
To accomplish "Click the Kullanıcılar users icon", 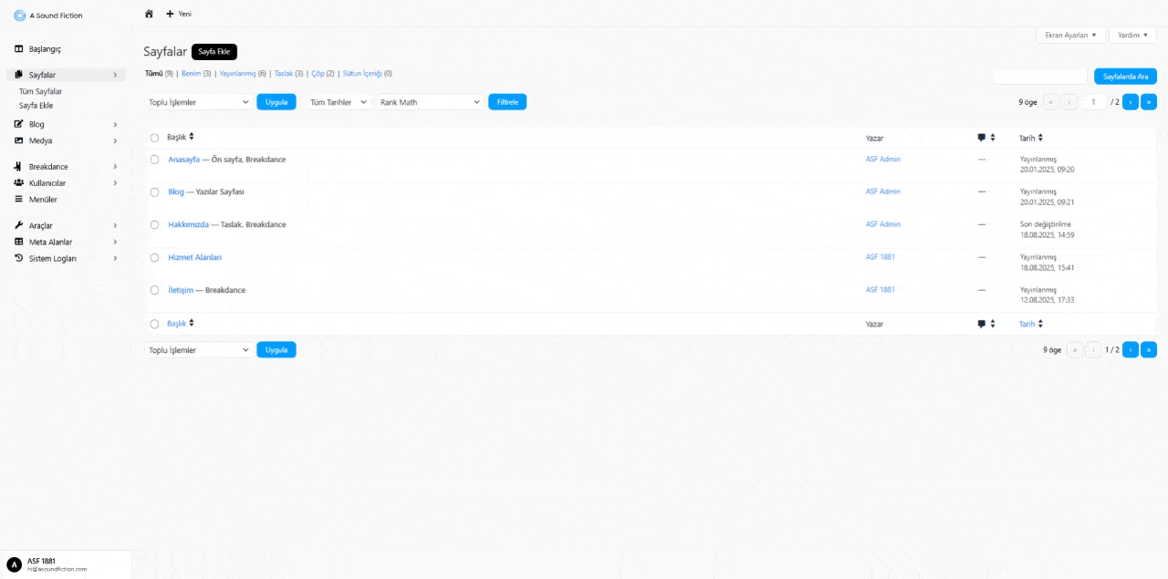I will coord(18,183).
